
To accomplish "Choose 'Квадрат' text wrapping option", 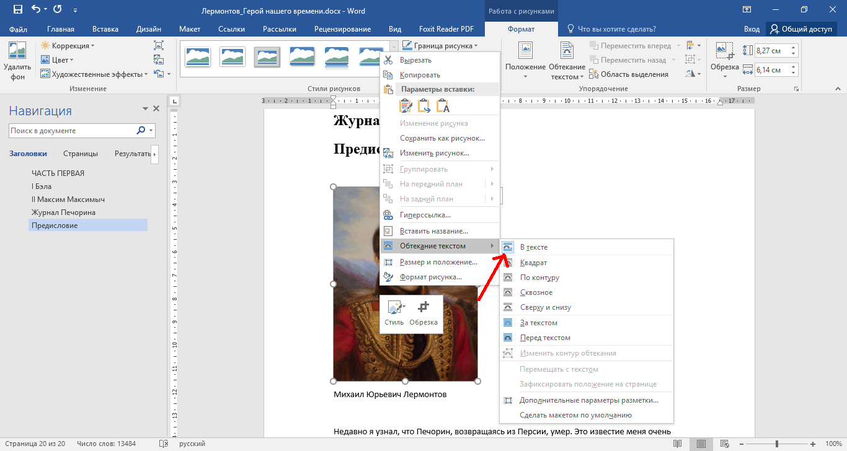I will tap(533, 263).
